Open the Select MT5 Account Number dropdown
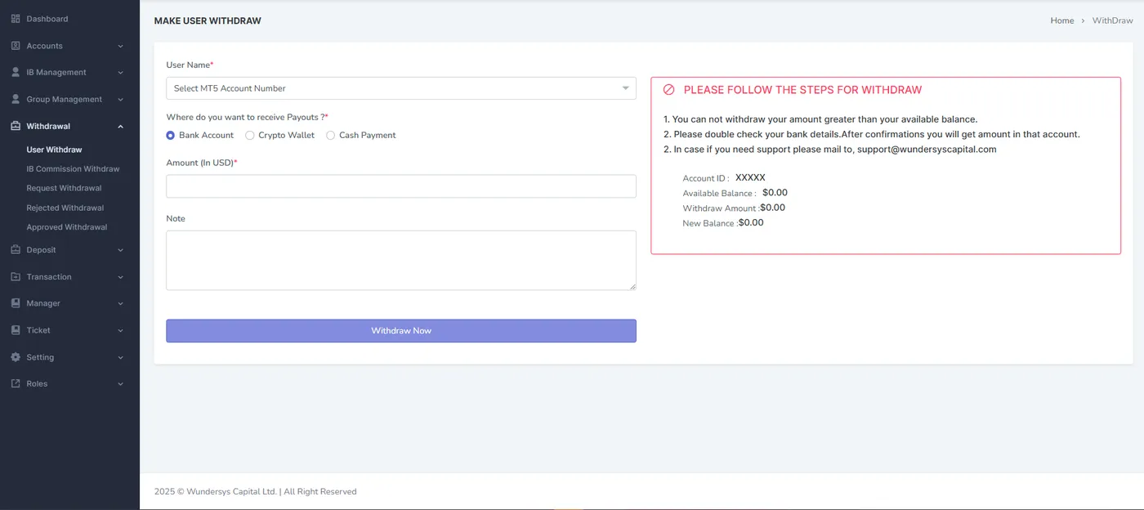Image resolution: width=1144 pixels, height=510 pixels. [x=401, y=88]
